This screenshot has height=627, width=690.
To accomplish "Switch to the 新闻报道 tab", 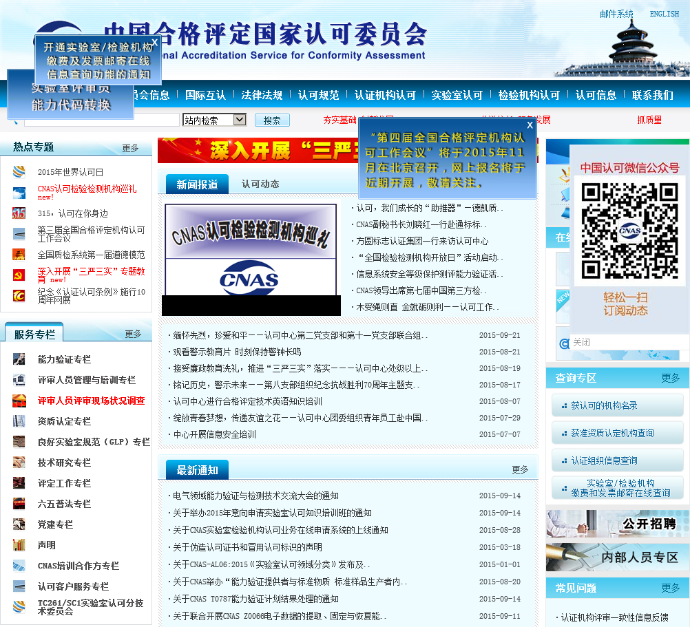I will 197,184.
